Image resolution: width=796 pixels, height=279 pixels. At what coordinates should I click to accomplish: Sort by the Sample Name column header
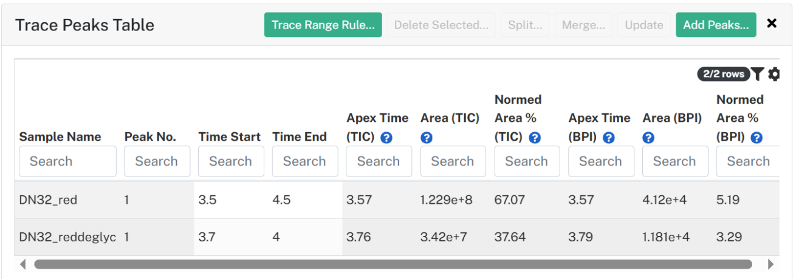pyautogui.click(x=60, y=136)
